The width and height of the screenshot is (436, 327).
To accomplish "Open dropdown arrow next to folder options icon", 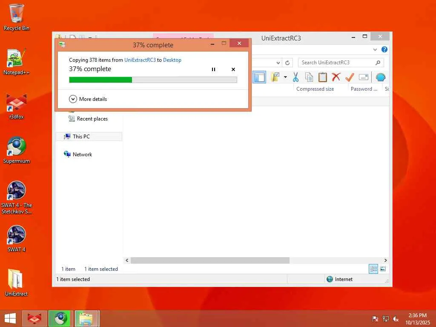I will tap(285, 77).
